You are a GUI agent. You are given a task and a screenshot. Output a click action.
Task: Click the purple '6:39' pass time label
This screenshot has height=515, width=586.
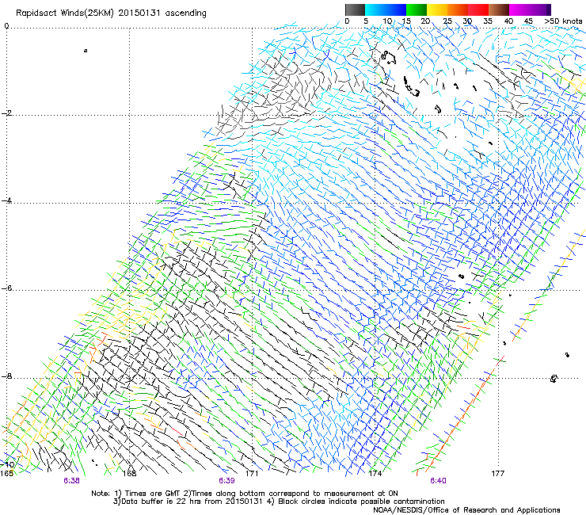pos(226,481)
